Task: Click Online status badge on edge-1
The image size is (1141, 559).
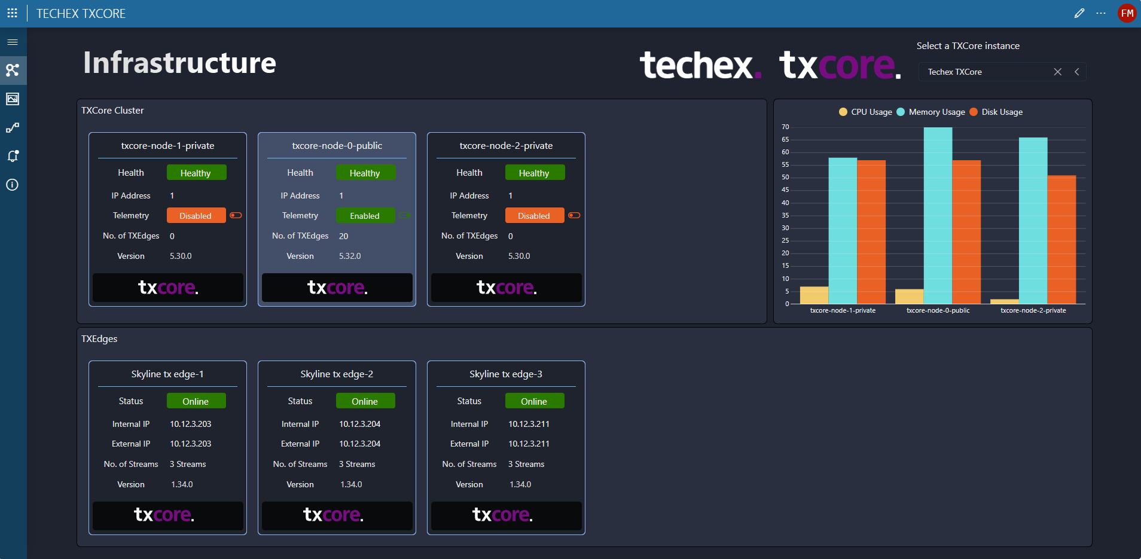Action: (196, 401)
